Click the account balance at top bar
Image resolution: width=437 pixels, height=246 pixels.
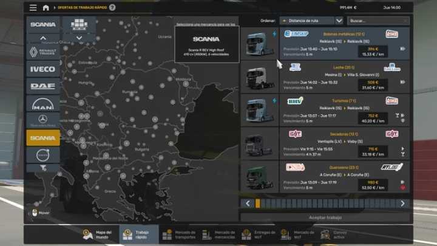[348, 7]
